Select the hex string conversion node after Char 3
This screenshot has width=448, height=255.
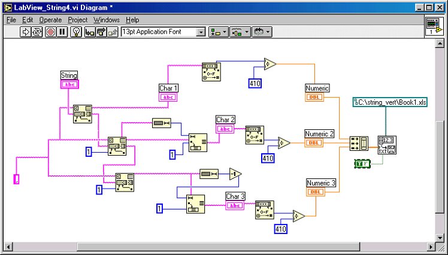[x=265, y=210]
